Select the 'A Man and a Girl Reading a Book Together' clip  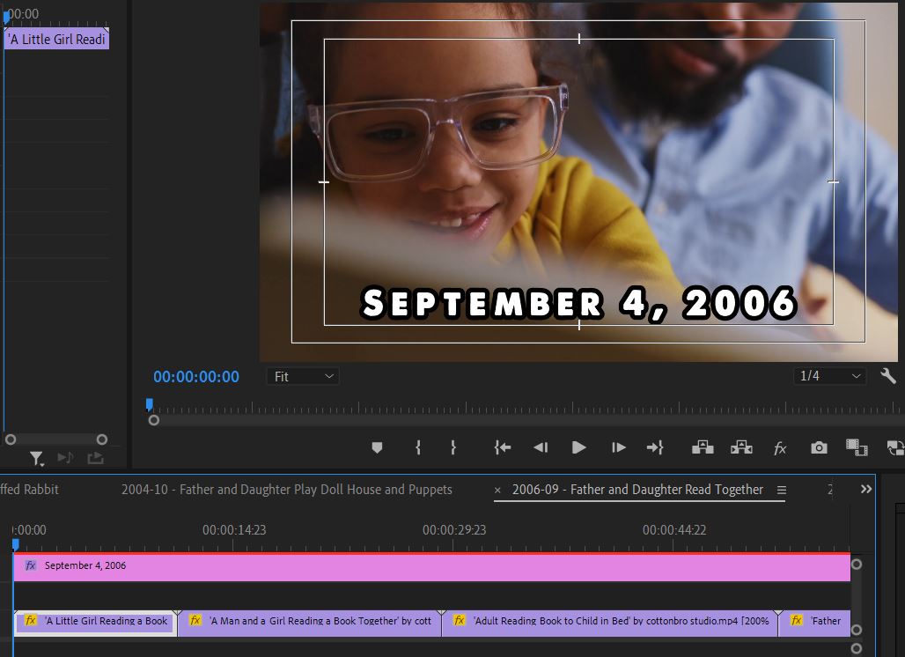click(309, 623)
